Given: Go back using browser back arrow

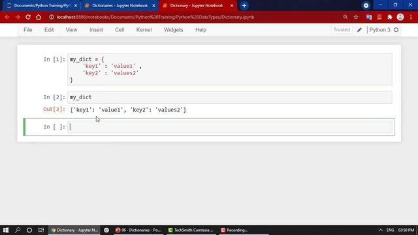Looking at the screenshot, I should tap(7, 17).
